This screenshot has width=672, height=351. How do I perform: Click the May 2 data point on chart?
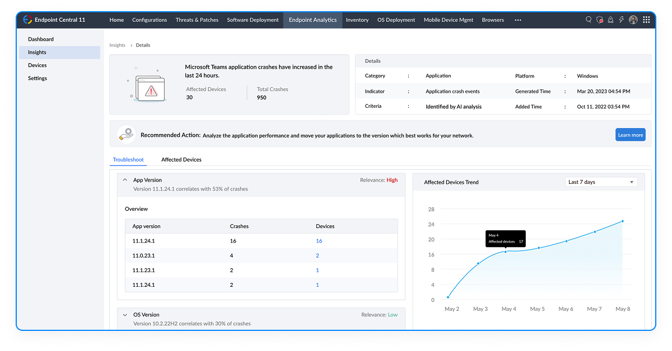coord(449,297)
